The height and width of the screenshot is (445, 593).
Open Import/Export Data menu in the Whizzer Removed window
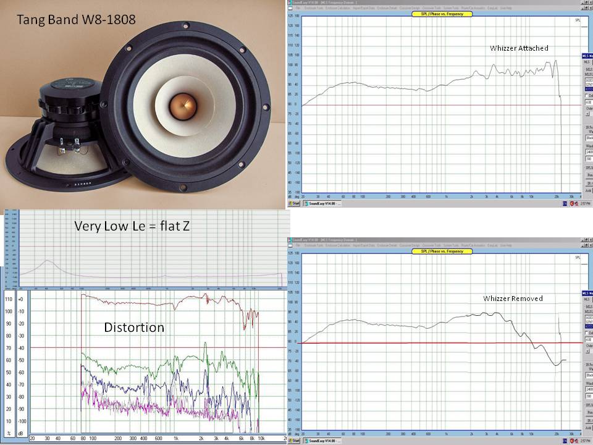(x=364, y=245)
